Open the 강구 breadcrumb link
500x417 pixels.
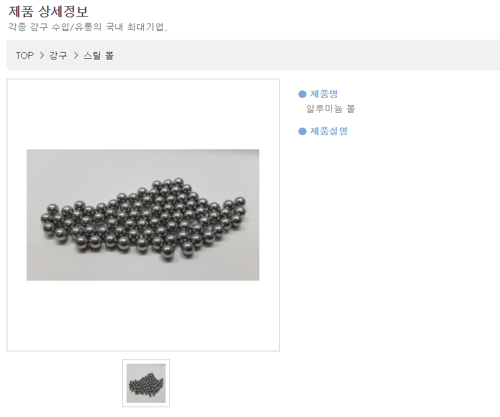click(58, 55)
